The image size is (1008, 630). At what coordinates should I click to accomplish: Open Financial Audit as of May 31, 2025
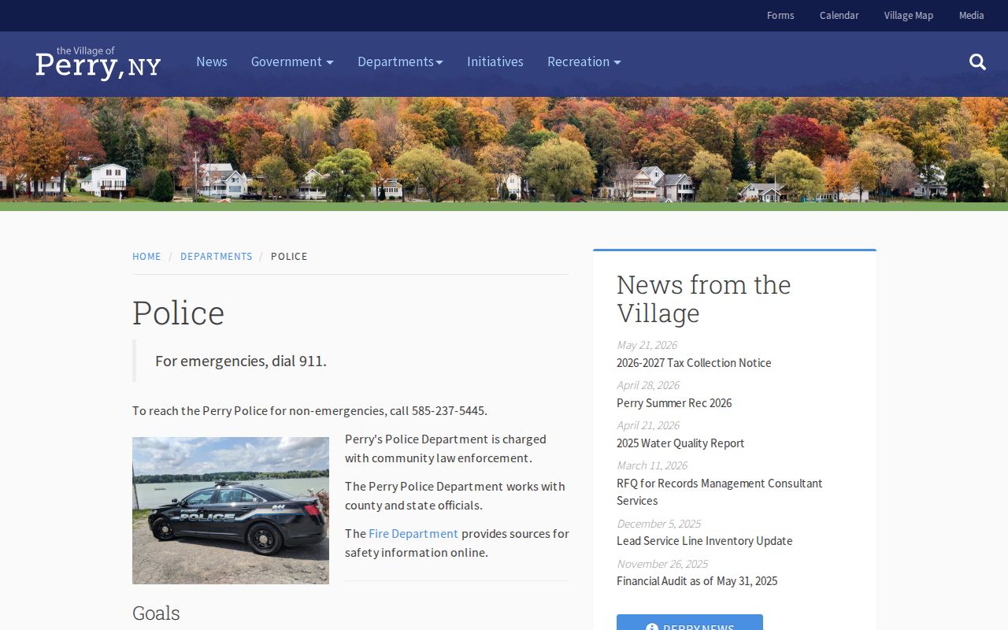click(697, 581)
